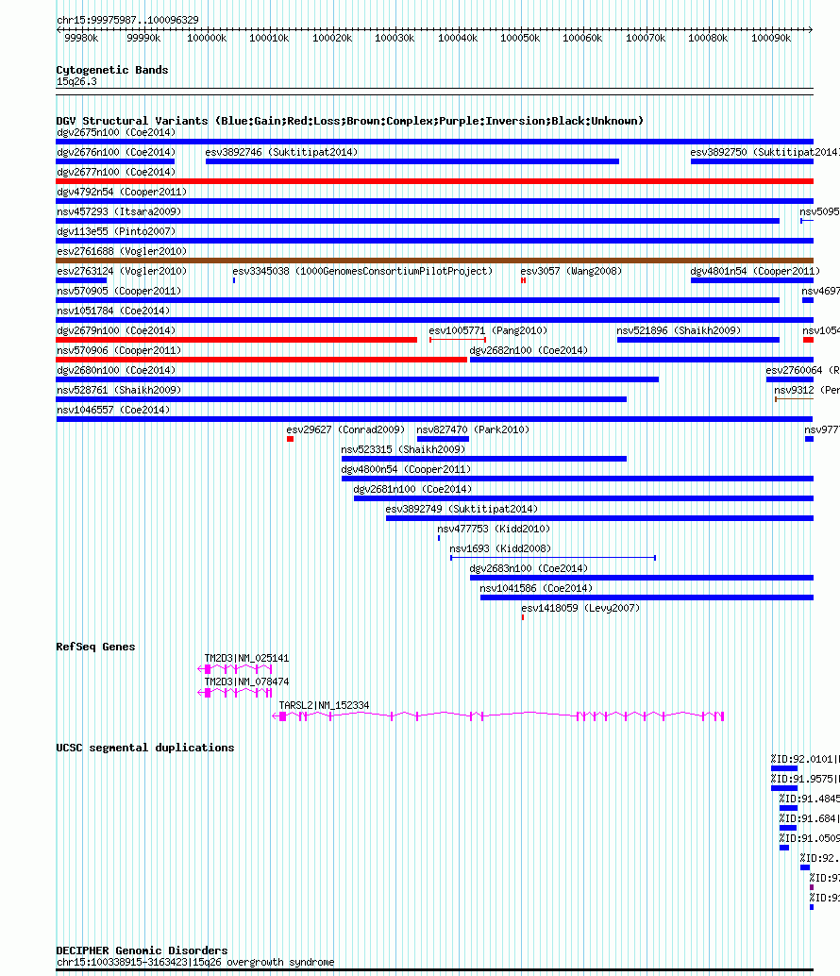This screenshot has height=976, width=840.
Task: Select dgv4800n54 (Cooper2011) label
Action: [x=406, y=470]
